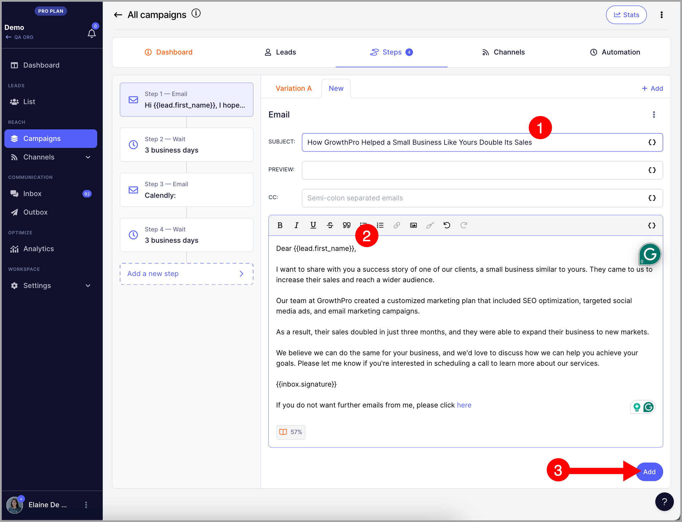Image resolution: width=682 pixels, height=522 pixels.
Task: Underline selected email text
Action: 313,225
